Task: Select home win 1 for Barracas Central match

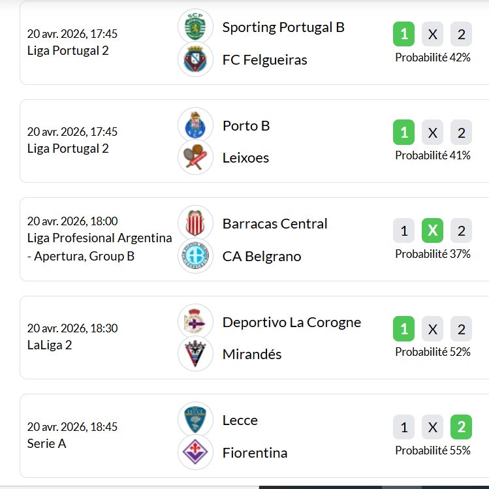Action: (403, 230)
